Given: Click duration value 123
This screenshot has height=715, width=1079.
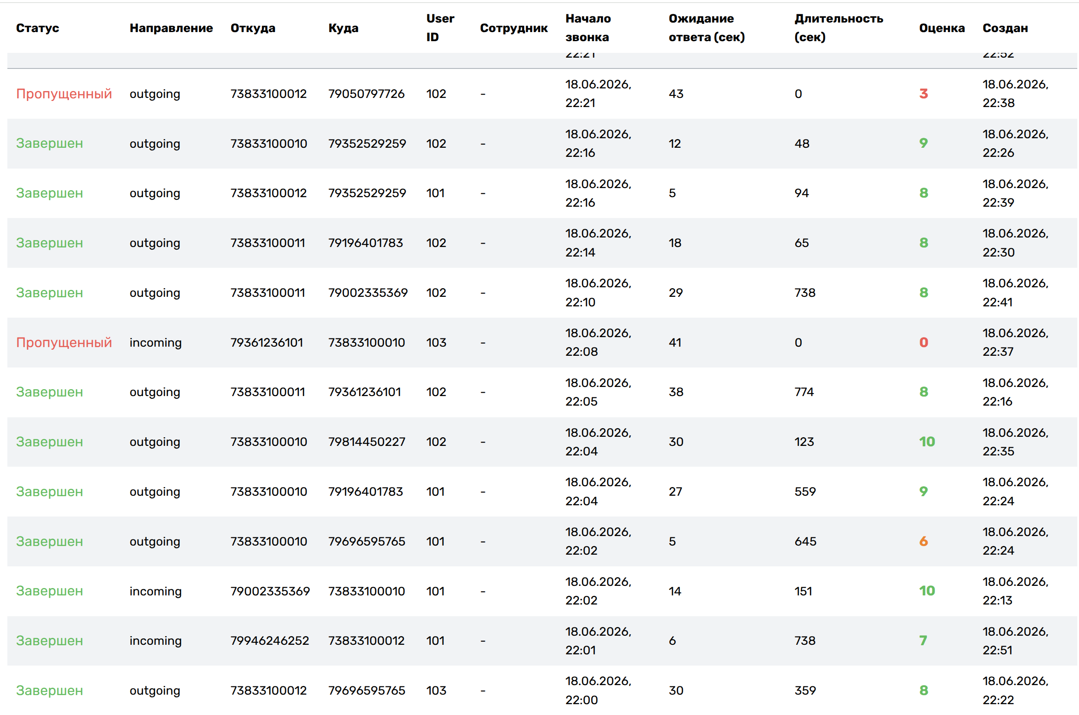Looking at the screenshot, I should [x=804, y=442].
